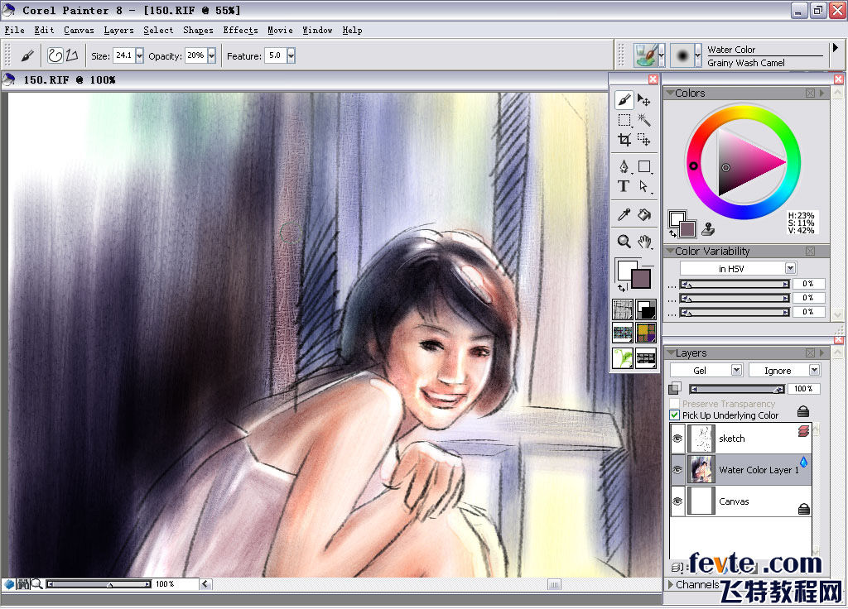
Task: Click the hue ring in color wheel
Action: (693, 165)
